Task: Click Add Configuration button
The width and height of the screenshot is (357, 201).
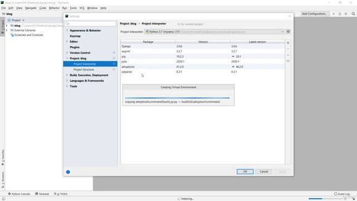Action: point(315,13)
